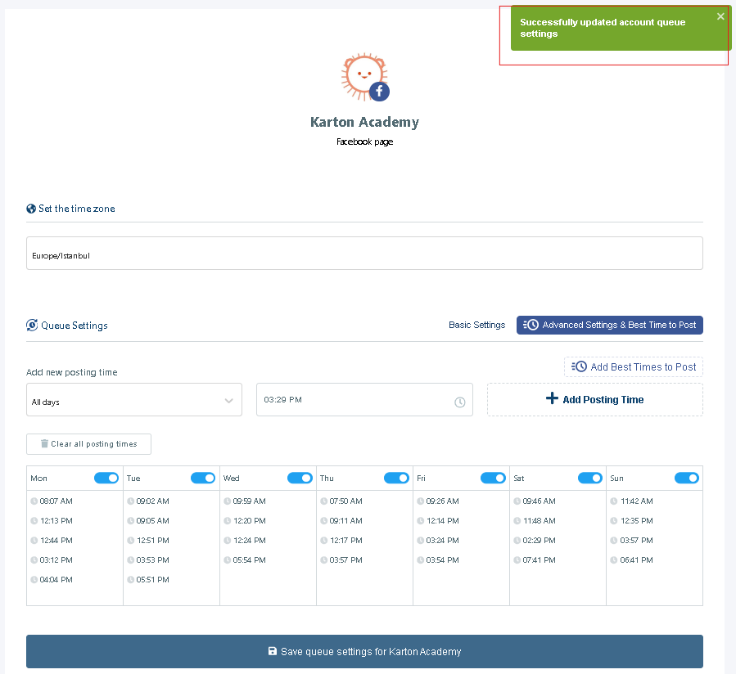The image size is (736, 674).
Task: Click clock icon next to Monday 12:13 PM
Action: click(x=34, y=520)
